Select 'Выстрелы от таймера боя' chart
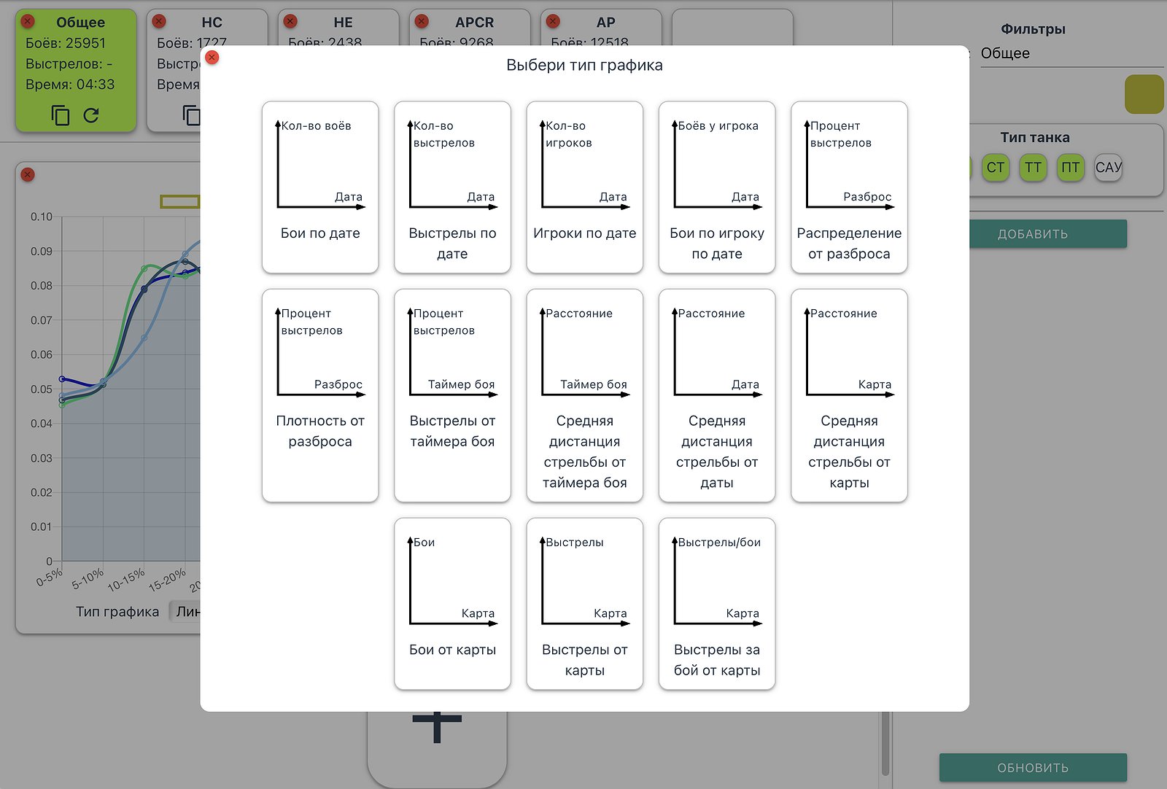The image size is (1167, 789). 452,395
